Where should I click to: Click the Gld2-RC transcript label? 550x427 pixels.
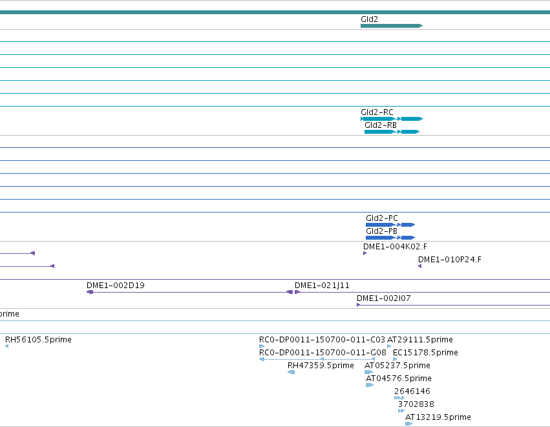(x=377, y=112)
